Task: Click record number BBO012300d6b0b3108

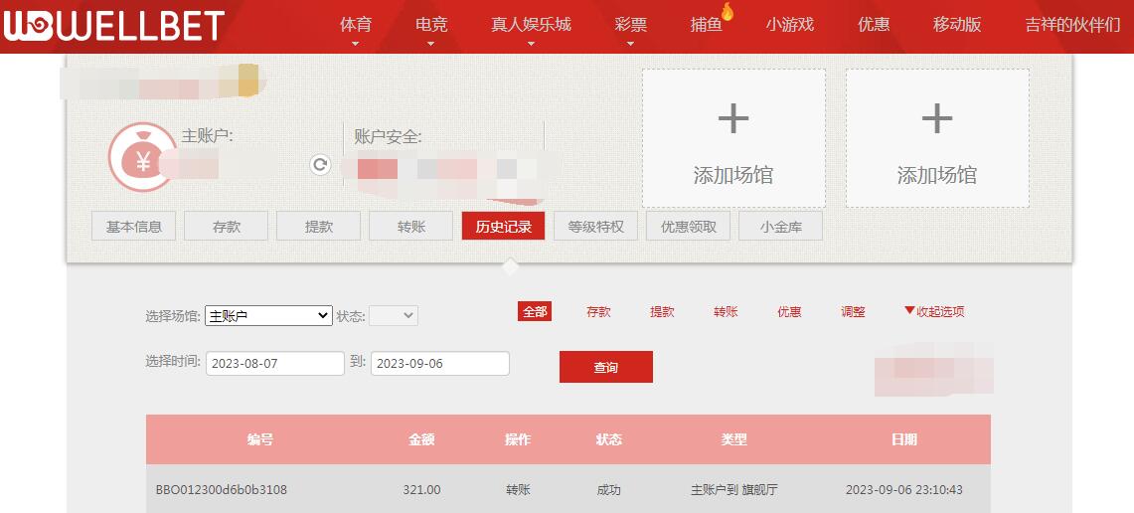Action: point(222,490)
